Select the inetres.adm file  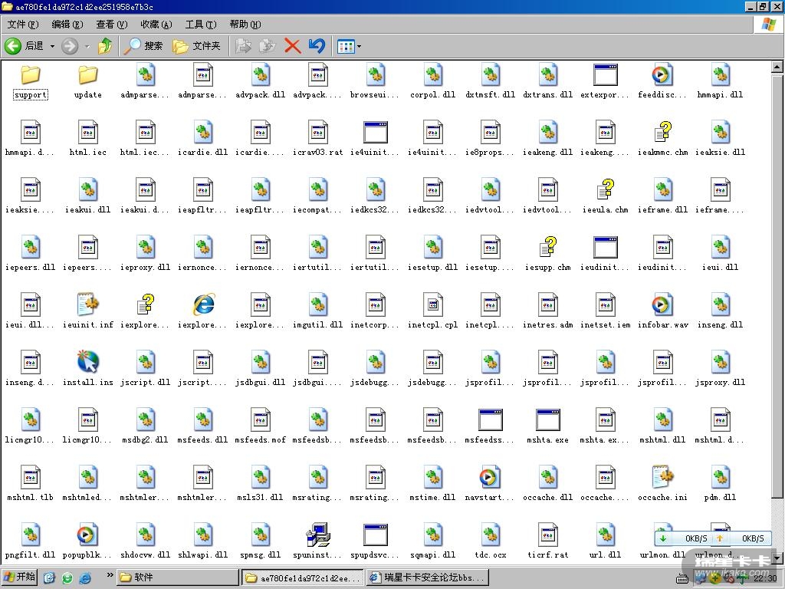(547, 311)
